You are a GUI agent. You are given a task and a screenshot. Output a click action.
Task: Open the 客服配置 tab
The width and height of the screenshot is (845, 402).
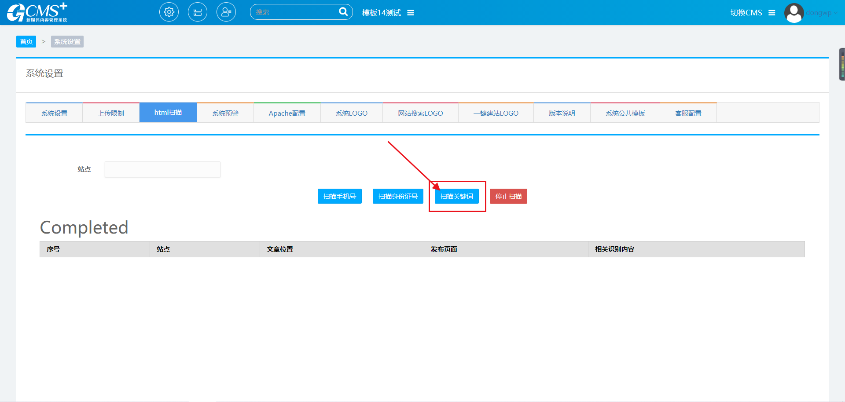point(688,113)
